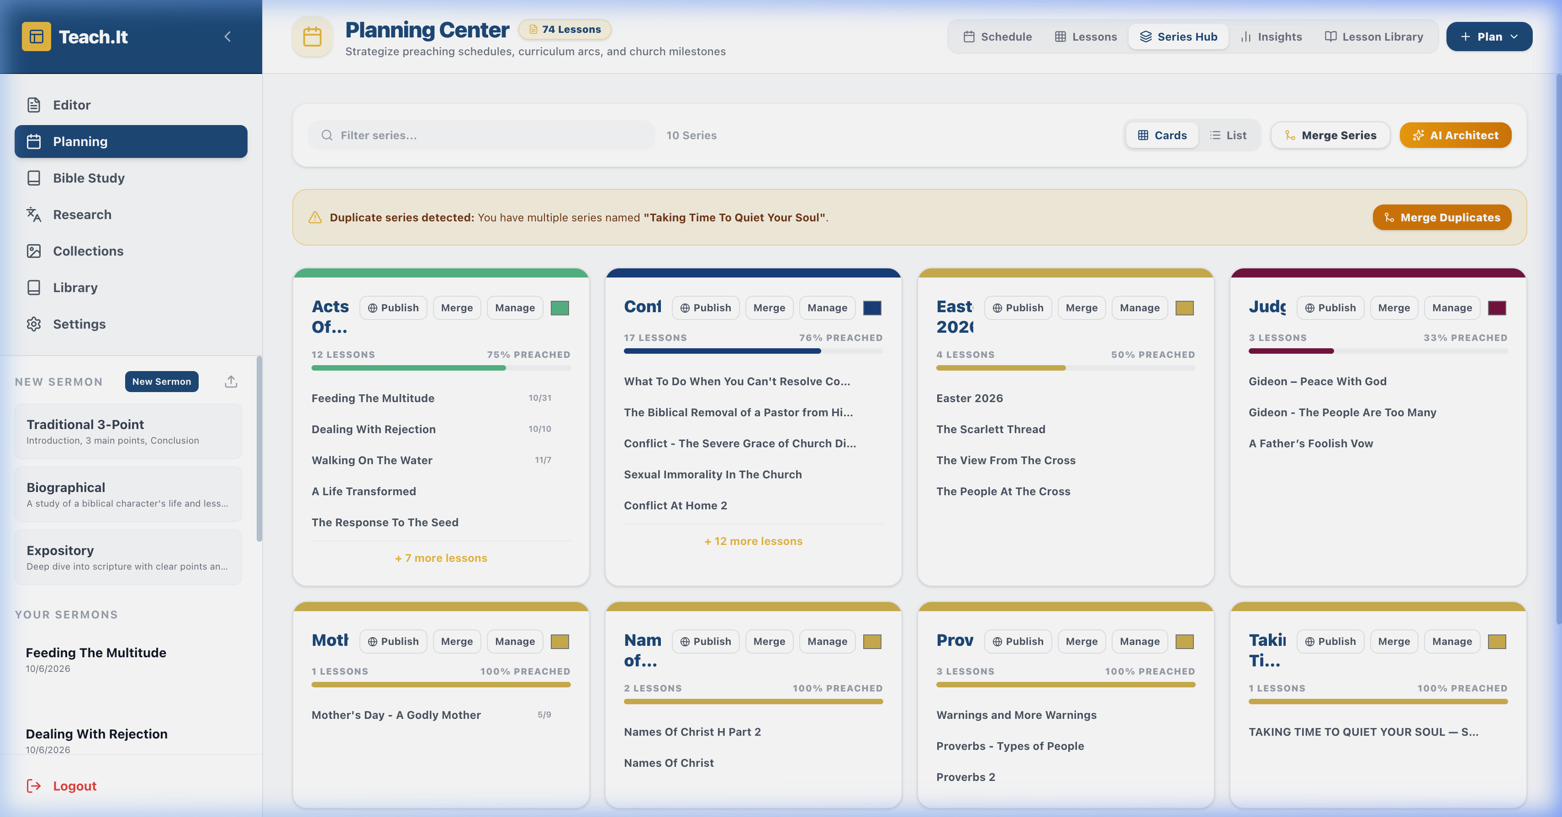Image resolution: width=1562 pixels, height=817 pixels.
Task: Click the upload icon beside New Sermon
Action: tap(231, 381)
